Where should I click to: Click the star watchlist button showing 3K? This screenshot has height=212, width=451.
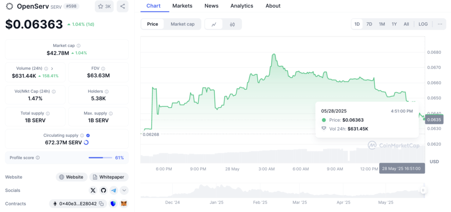(104, 6)
